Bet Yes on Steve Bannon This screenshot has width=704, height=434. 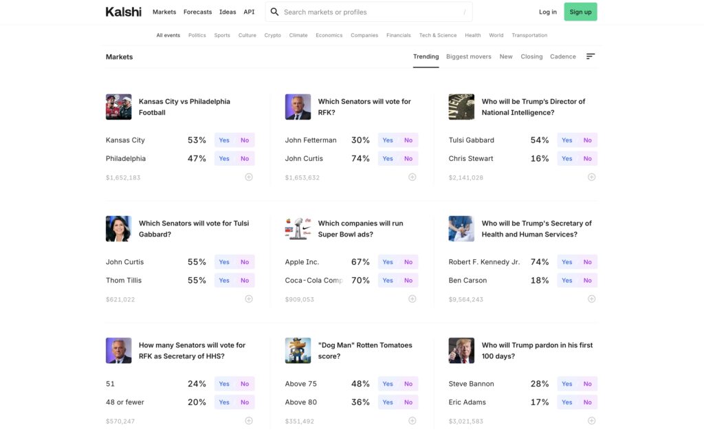point(567,384)
